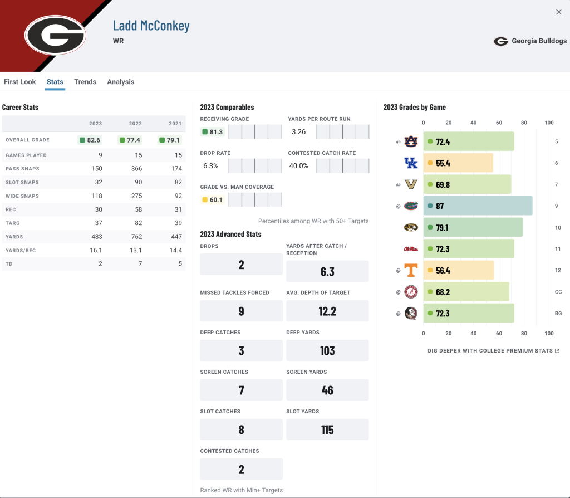Screen dimensions: 570x498
Task: Click the Receiving Grade percentile bar
Action: pos(255,131)
